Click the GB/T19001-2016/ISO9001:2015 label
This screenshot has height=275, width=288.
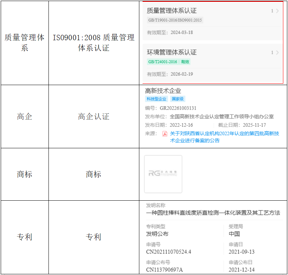(x=175, y=20)
